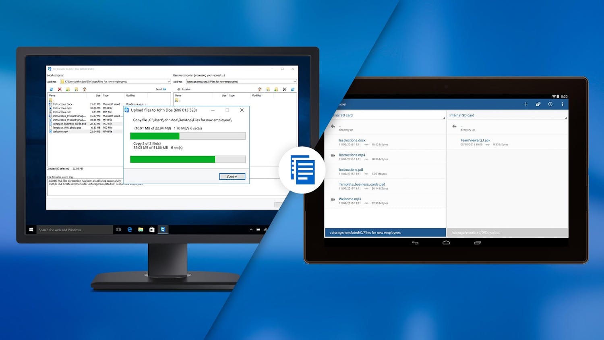Launch Microsoft Edge from the taskbar
The height and width of the screenshot is (340, 604).
point(129,230)
